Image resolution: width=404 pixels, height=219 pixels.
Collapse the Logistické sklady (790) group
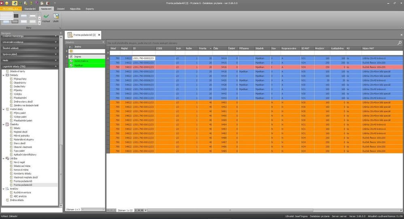pos(55,66)
